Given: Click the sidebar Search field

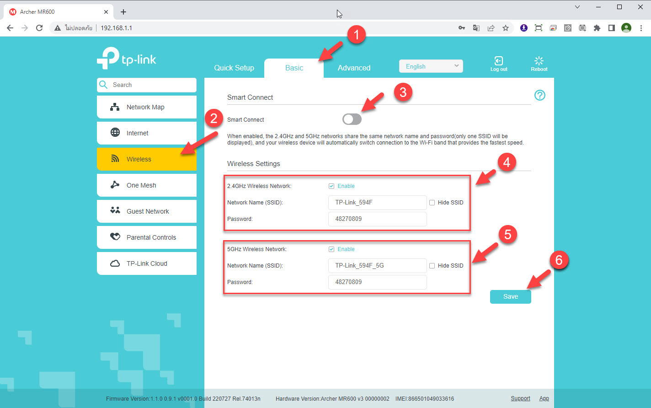Looking at the screenshot, I should coord(147,85).
